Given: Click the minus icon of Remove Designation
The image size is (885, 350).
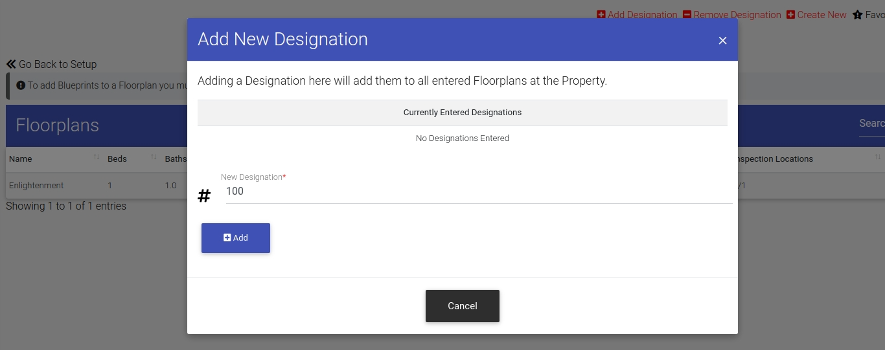Looking at the screenshot, I should click(x=687, y=15).
